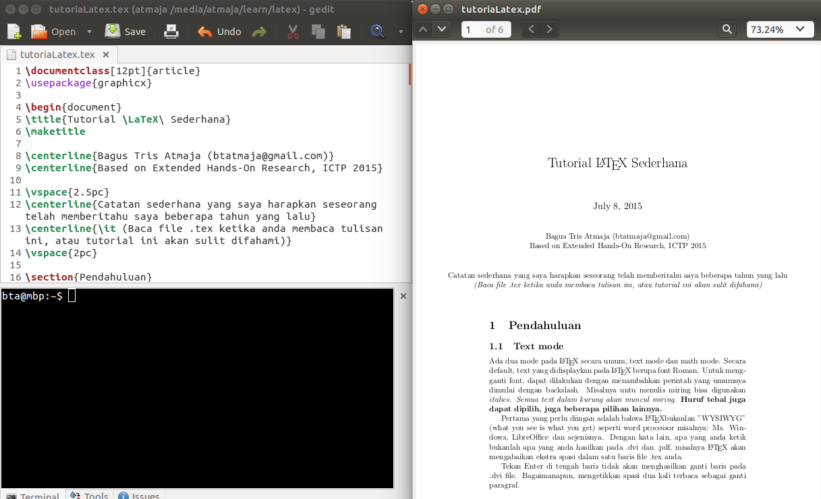The height and width of the screenshot is (499, 821).
Task: Navigate forward in PDF viewer history
Action: [x=550, y=29]
